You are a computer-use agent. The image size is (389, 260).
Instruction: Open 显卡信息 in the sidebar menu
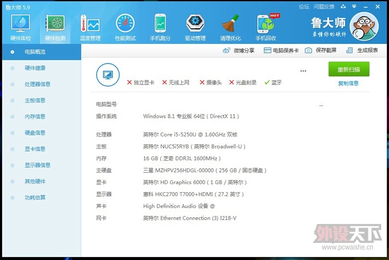(35, 149)
